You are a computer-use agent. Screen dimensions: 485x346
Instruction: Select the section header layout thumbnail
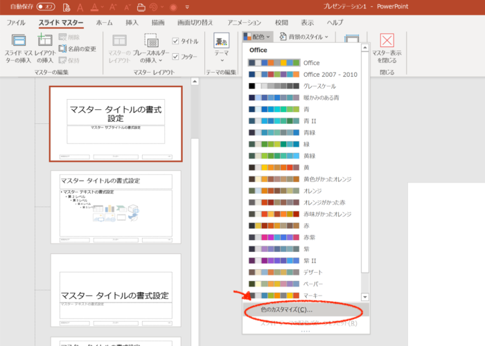[x=116, y=291]
